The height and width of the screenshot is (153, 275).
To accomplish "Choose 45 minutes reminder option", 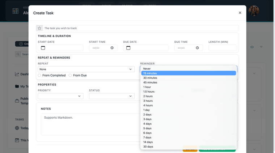I will (x=189, y=82).
